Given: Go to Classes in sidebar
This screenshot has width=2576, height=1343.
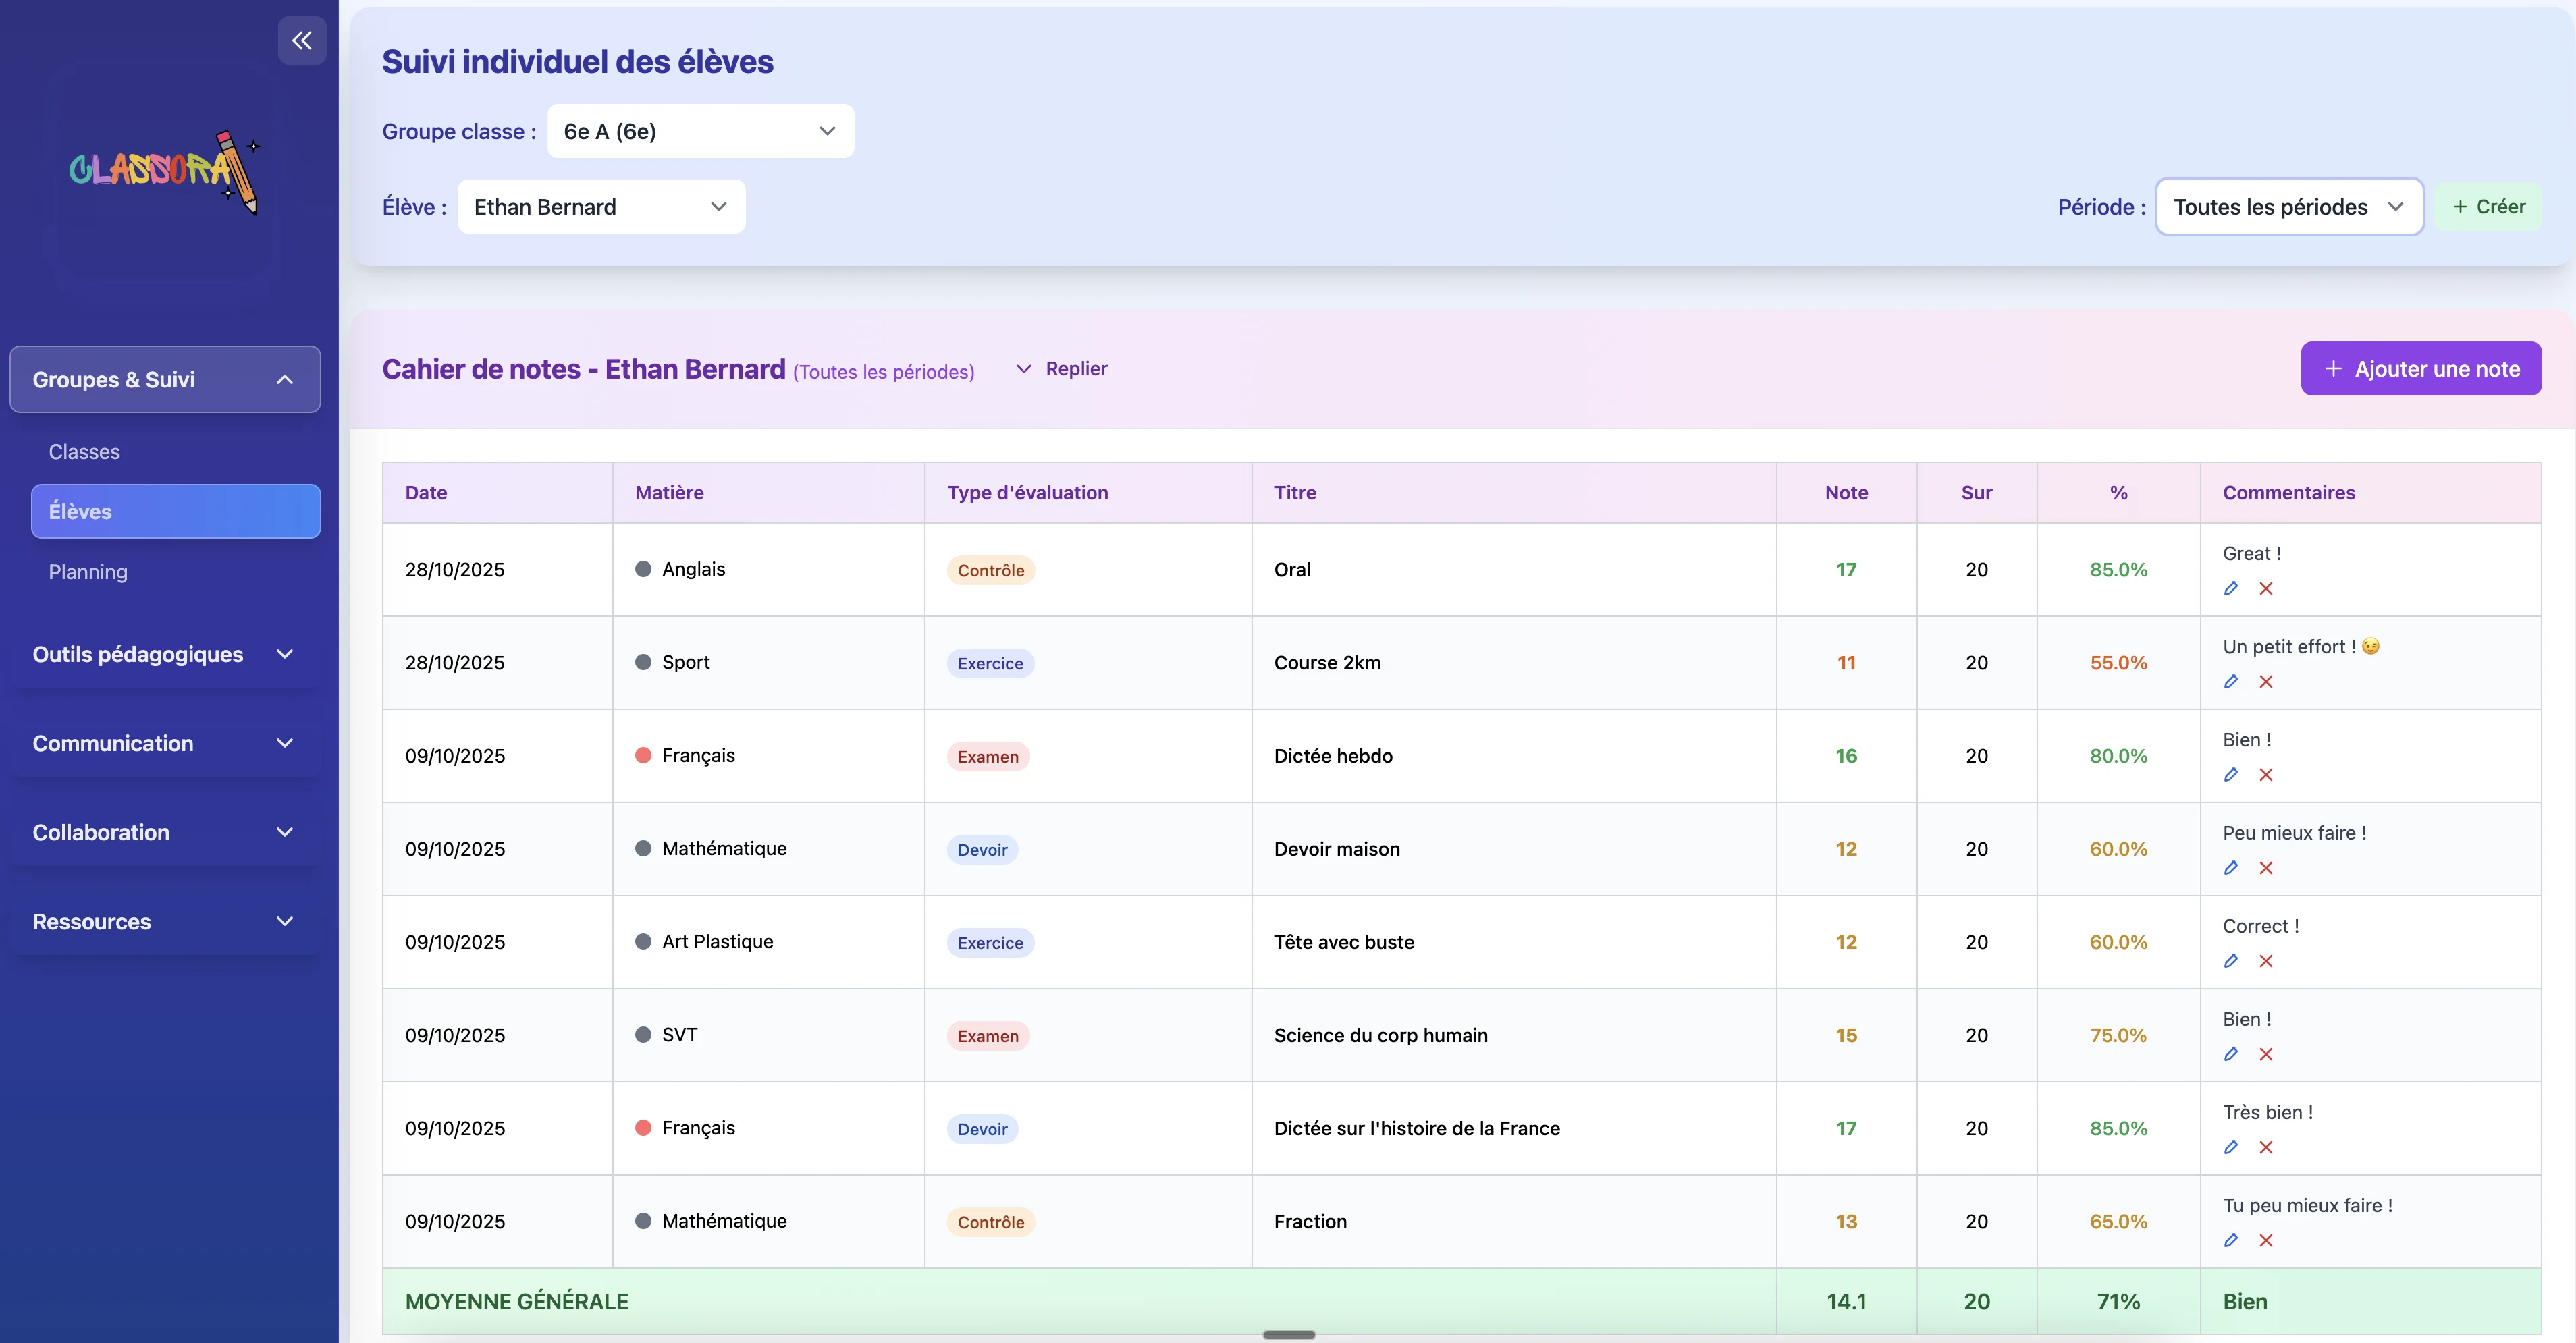Looking at the screenshot, I should coord(84,452).
